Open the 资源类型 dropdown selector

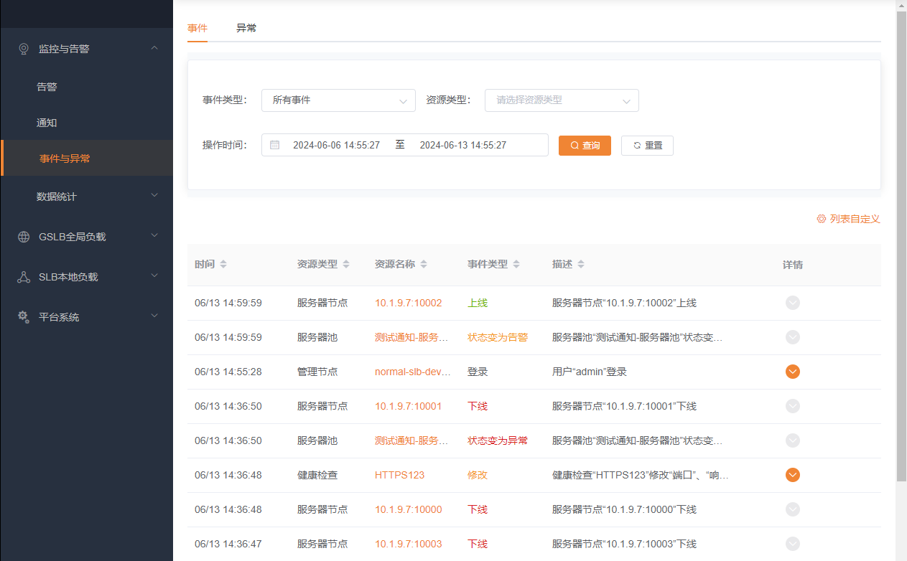point(562,100)
